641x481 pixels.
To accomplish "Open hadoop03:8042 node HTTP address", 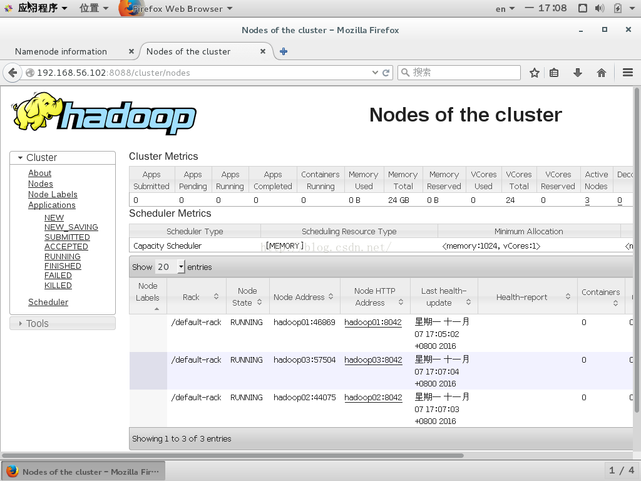I will point(373,360).
